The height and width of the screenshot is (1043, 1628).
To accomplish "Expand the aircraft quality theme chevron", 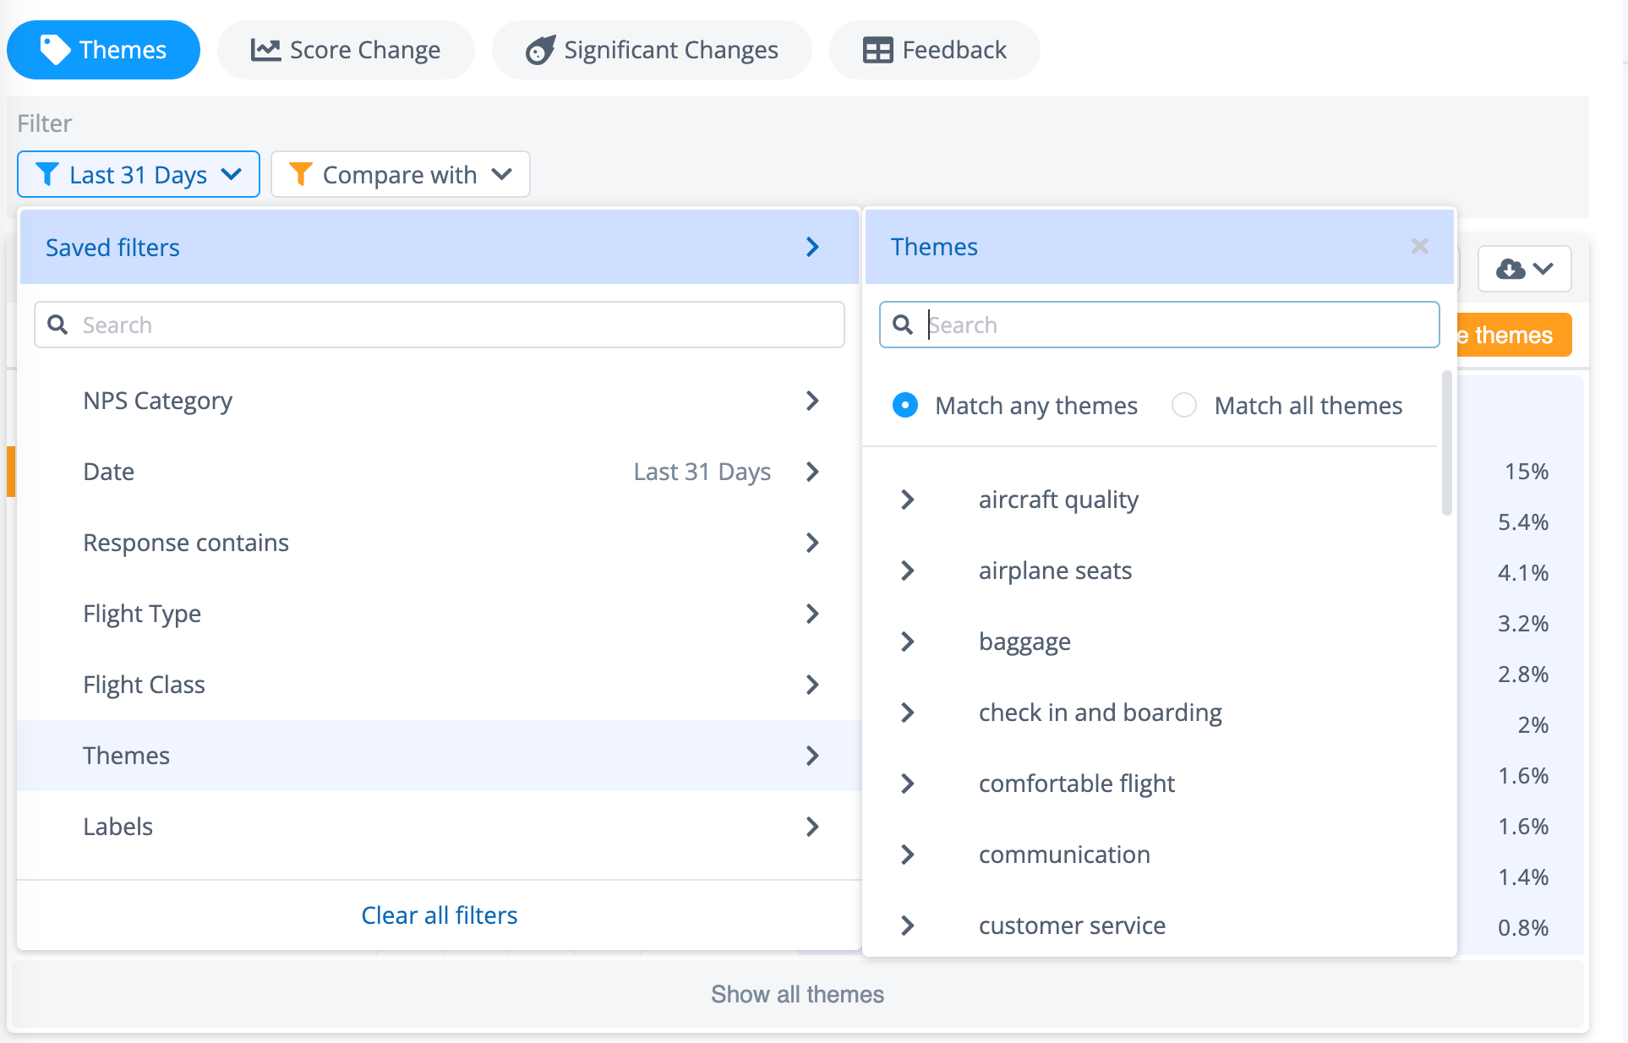I will [x=908, y=500].
